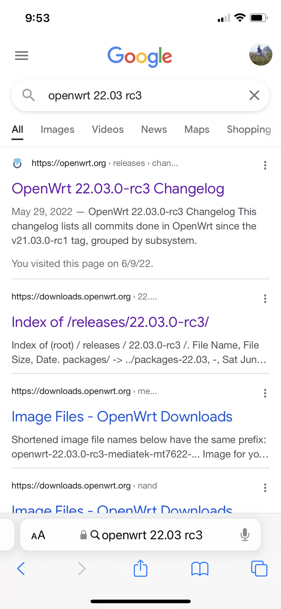Tap the magnifier icon in Google search box
Viewport: 281px width, 609px height.
(28, 95)
